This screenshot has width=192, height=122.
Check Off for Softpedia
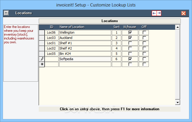(144, 59)
